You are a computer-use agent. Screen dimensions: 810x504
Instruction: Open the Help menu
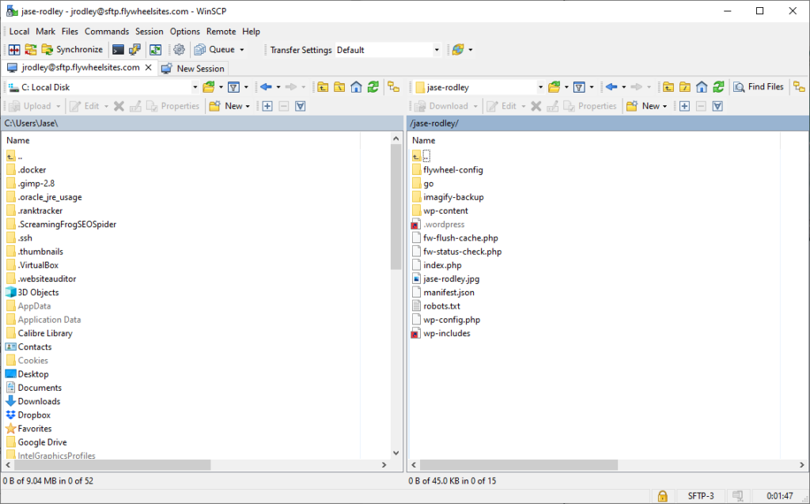click(251, 32)
